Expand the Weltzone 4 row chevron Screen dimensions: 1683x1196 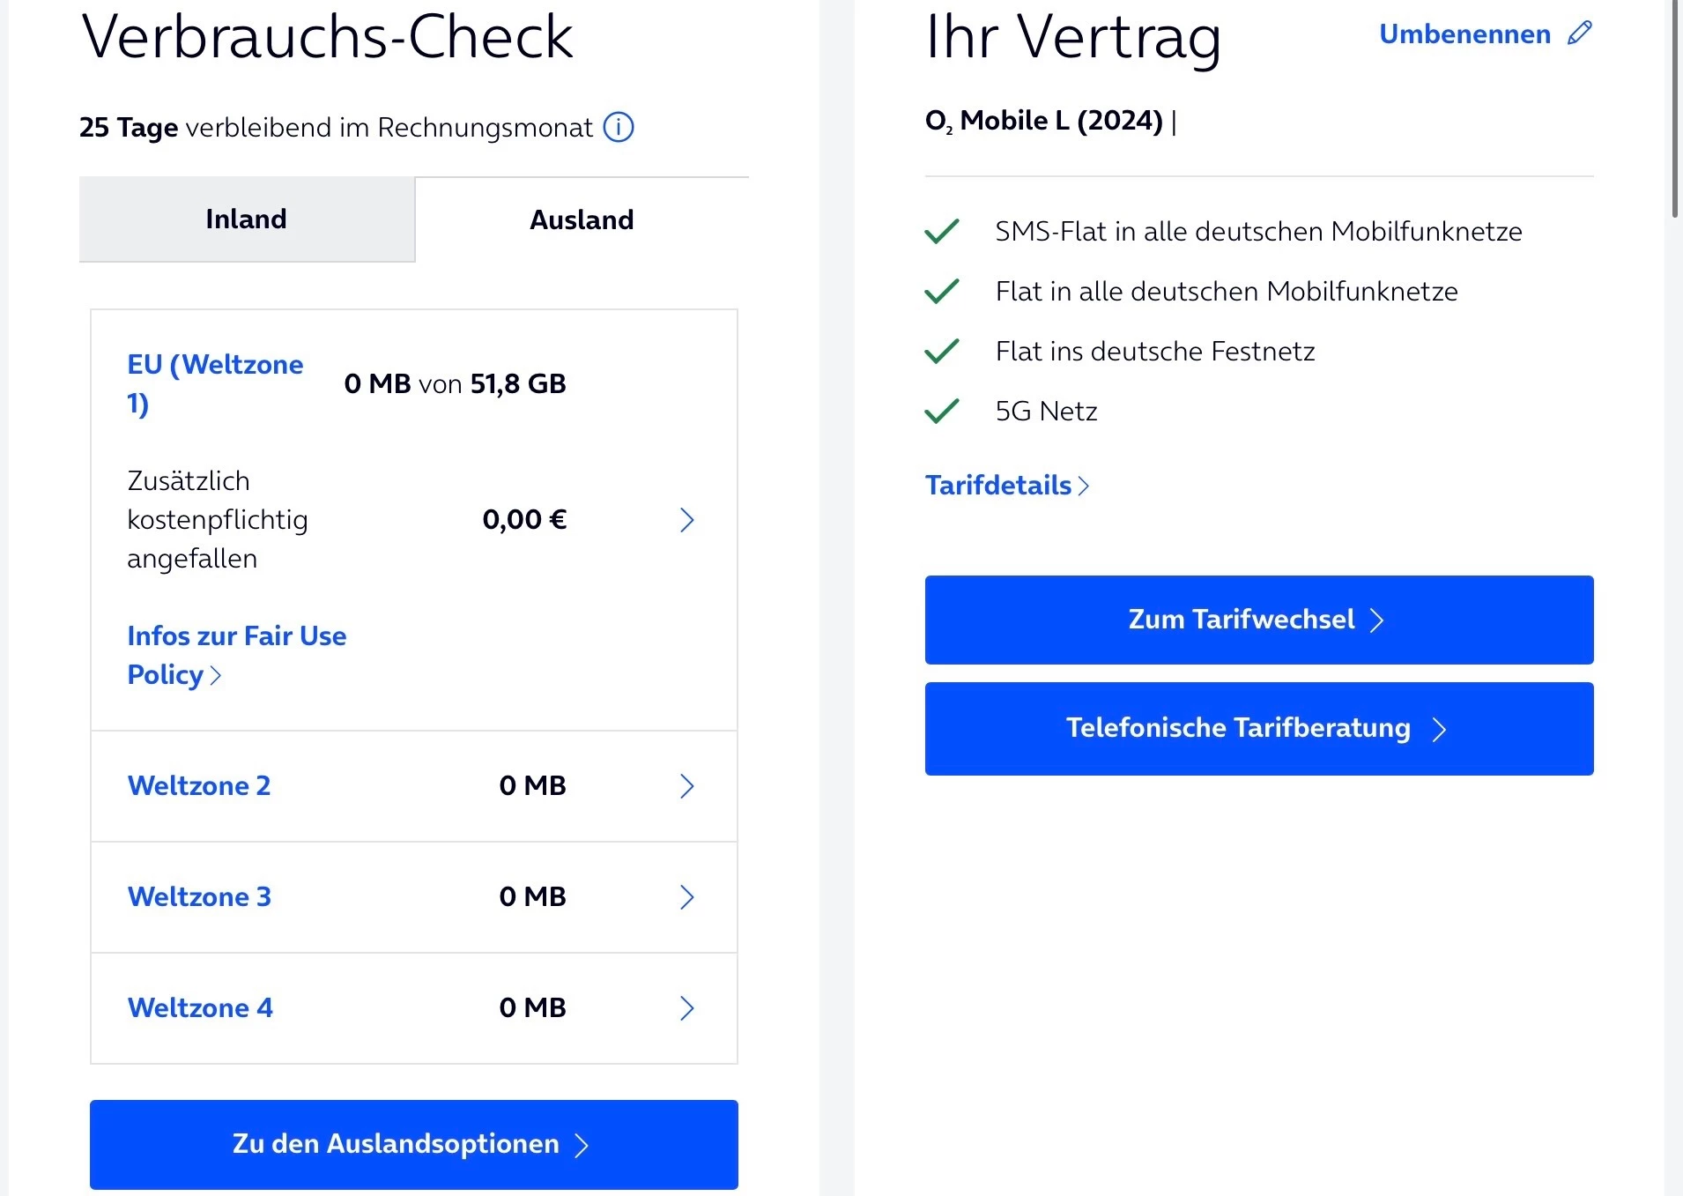point(687,1008)
